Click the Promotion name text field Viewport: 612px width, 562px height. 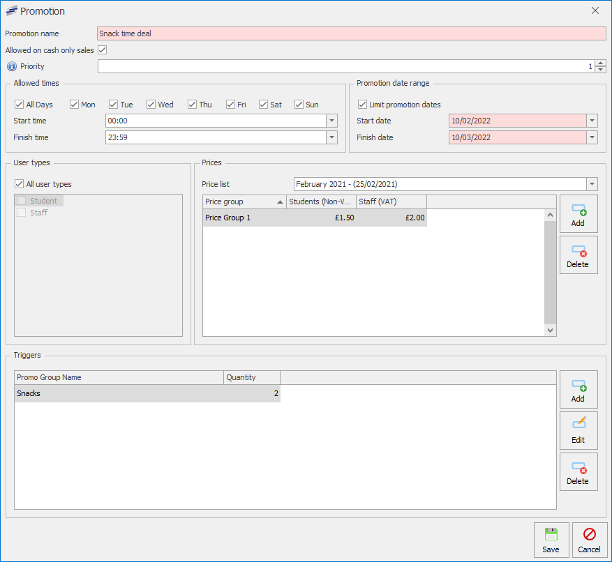351,33
